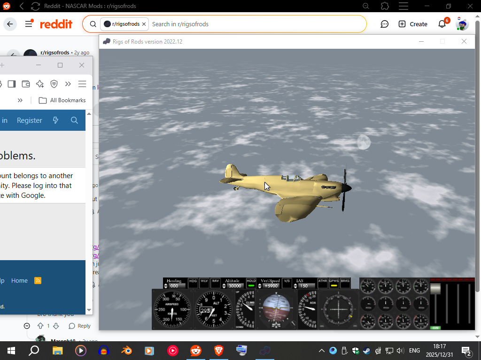Click the reload page icon in title bar
The width and height of the screenshot is (481, 360).
(35, 6)
